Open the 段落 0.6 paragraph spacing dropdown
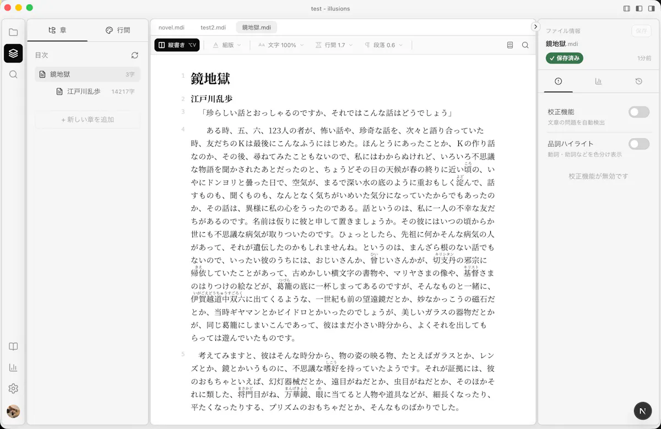661x429 pixels. [x=384, y=45]
